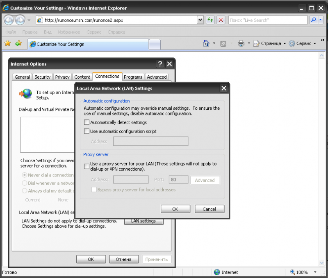Click Internet Options help question mark
The height and width of the screenshot is (278, 328).
point(160,64)
